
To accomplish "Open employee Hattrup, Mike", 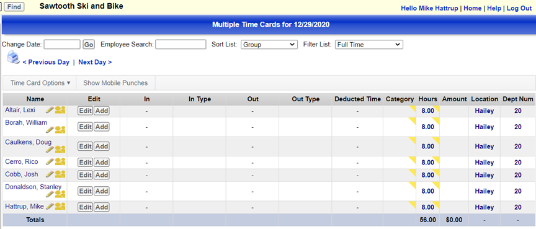I will [24, 206].
